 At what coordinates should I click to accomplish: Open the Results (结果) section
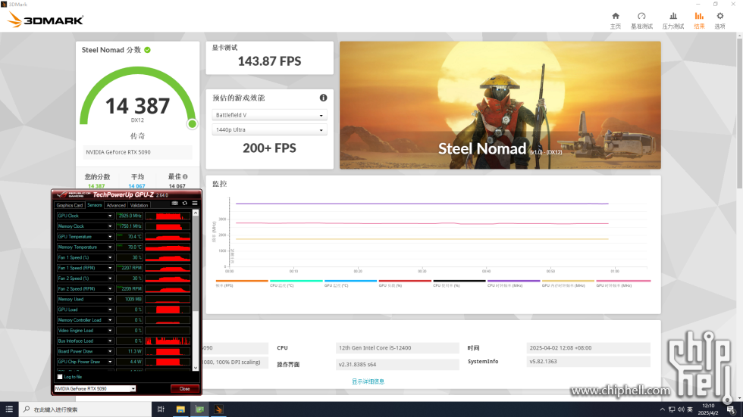click(699, 20)
